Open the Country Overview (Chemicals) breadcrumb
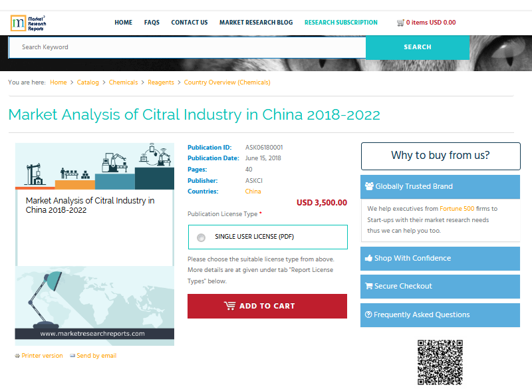The width and height of the screenshot is (532, 391). click(227, 82)
